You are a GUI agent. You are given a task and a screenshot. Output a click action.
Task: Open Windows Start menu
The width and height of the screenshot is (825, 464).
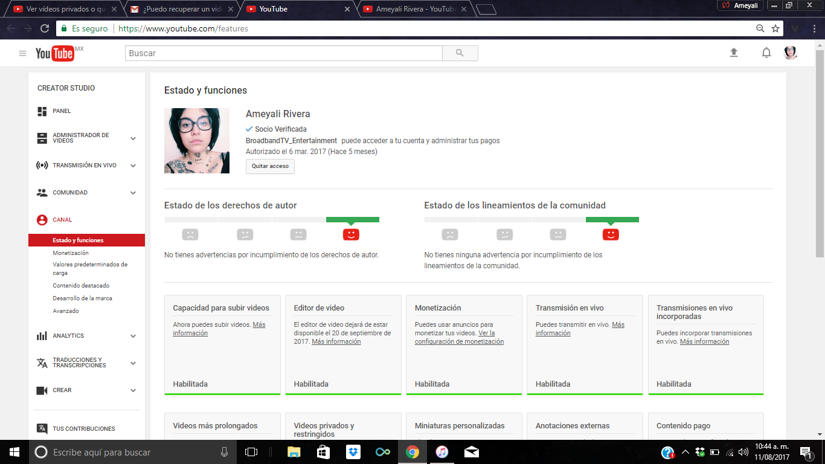[14, 452]
